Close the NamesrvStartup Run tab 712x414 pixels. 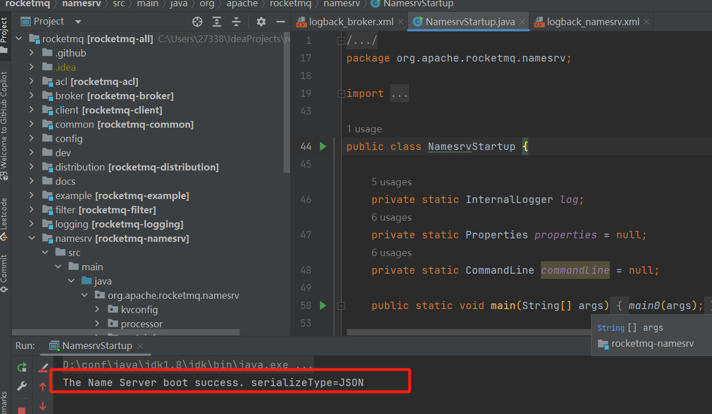click(x=140, y=346)
